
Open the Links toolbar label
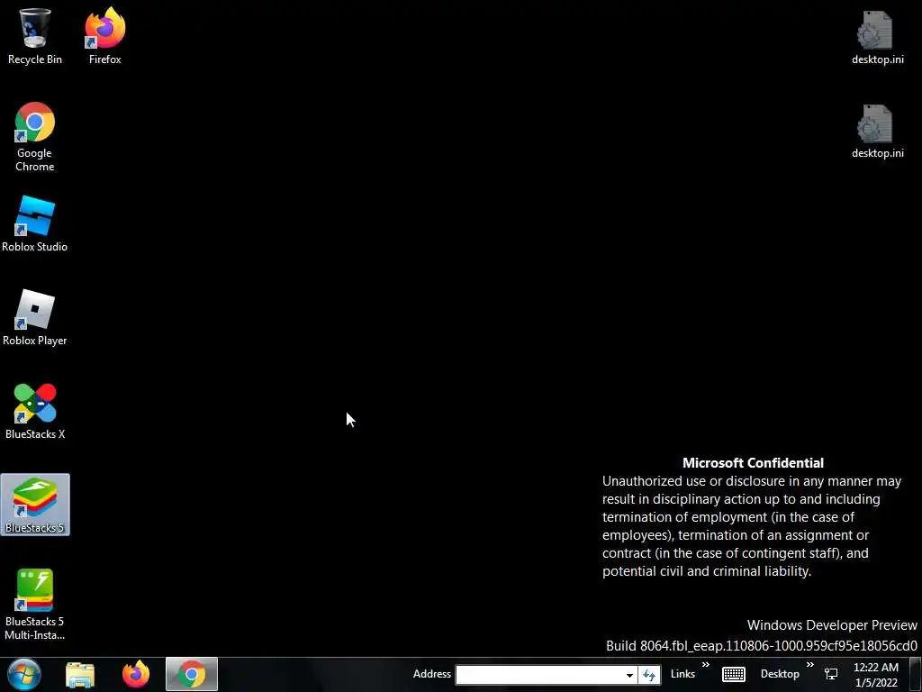pos(682,674)
